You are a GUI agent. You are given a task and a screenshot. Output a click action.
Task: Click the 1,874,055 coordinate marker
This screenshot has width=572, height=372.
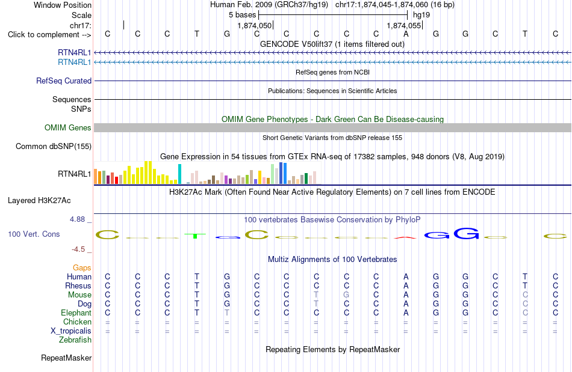click(x=404, y=25)
